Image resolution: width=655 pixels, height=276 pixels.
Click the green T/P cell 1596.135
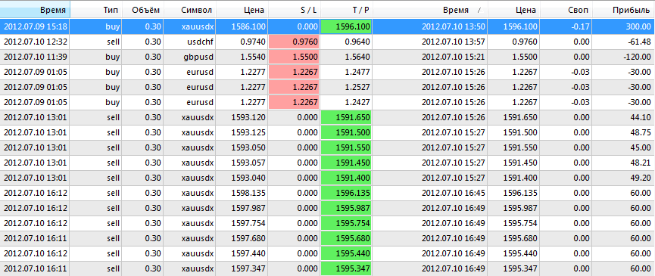tap(346, 193)
